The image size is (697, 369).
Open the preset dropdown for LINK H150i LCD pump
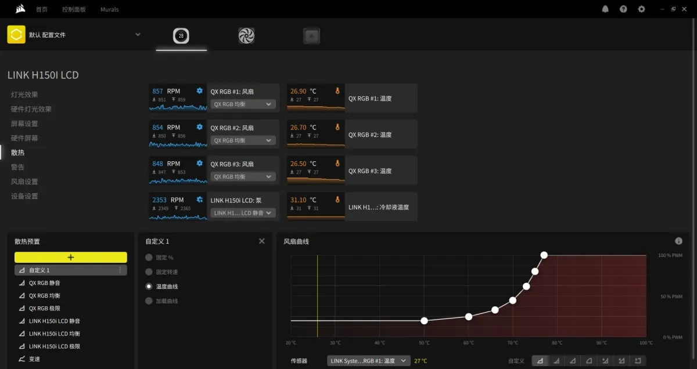click(x=243, y=213)
